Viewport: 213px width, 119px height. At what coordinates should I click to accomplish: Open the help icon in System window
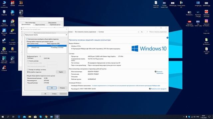click(167, 38)
